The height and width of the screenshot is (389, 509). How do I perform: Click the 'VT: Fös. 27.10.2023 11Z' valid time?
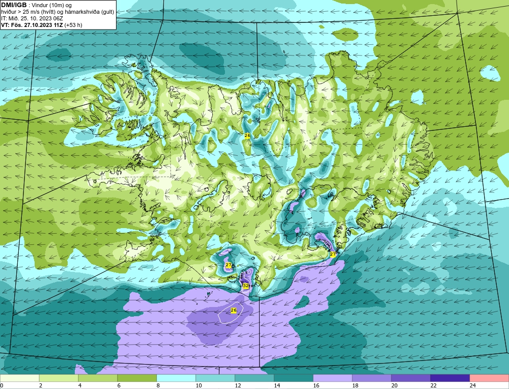coord(32,24)
